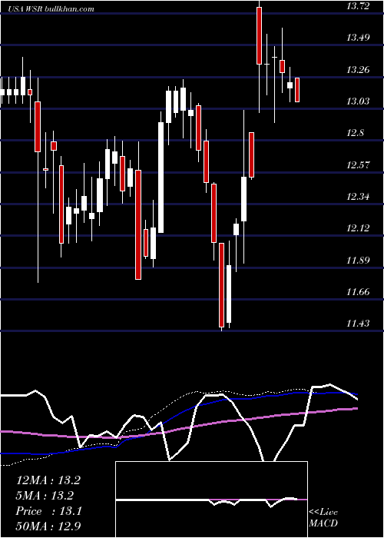384x538 pixels.
Task: Click the 12.8 price axis label
Action: coord(355,133)
